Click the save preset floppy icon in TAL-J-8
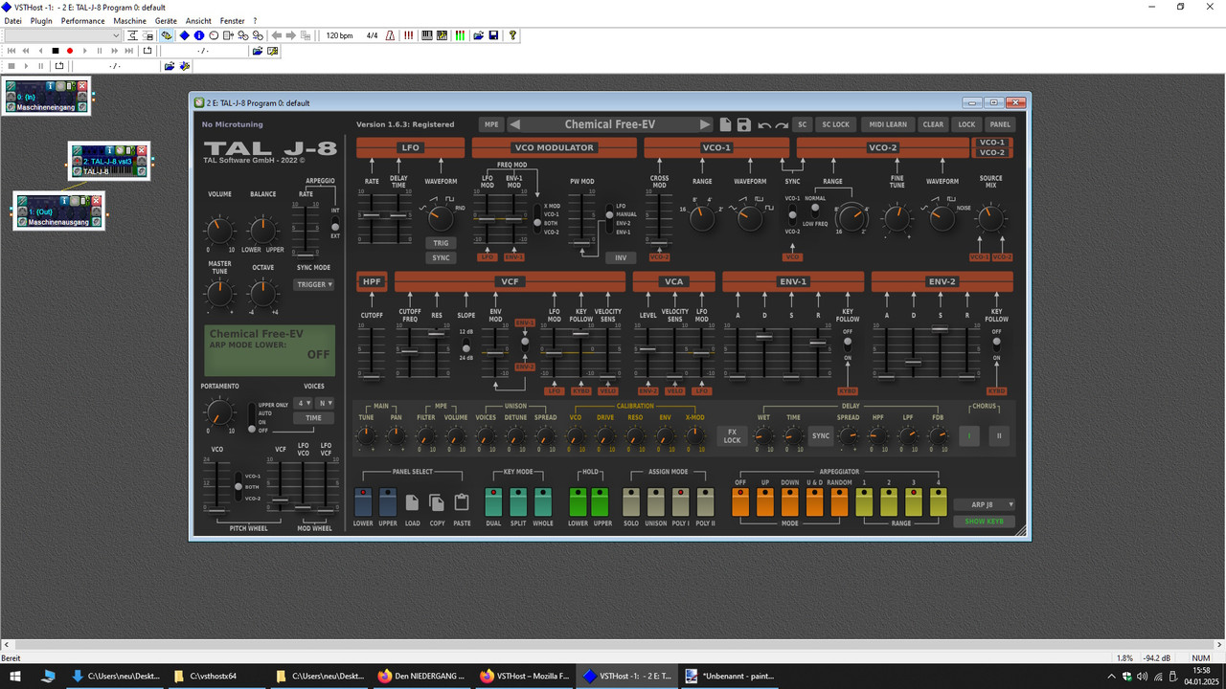The height and width of the screenshot is (689, 1226). pos(743,124)
